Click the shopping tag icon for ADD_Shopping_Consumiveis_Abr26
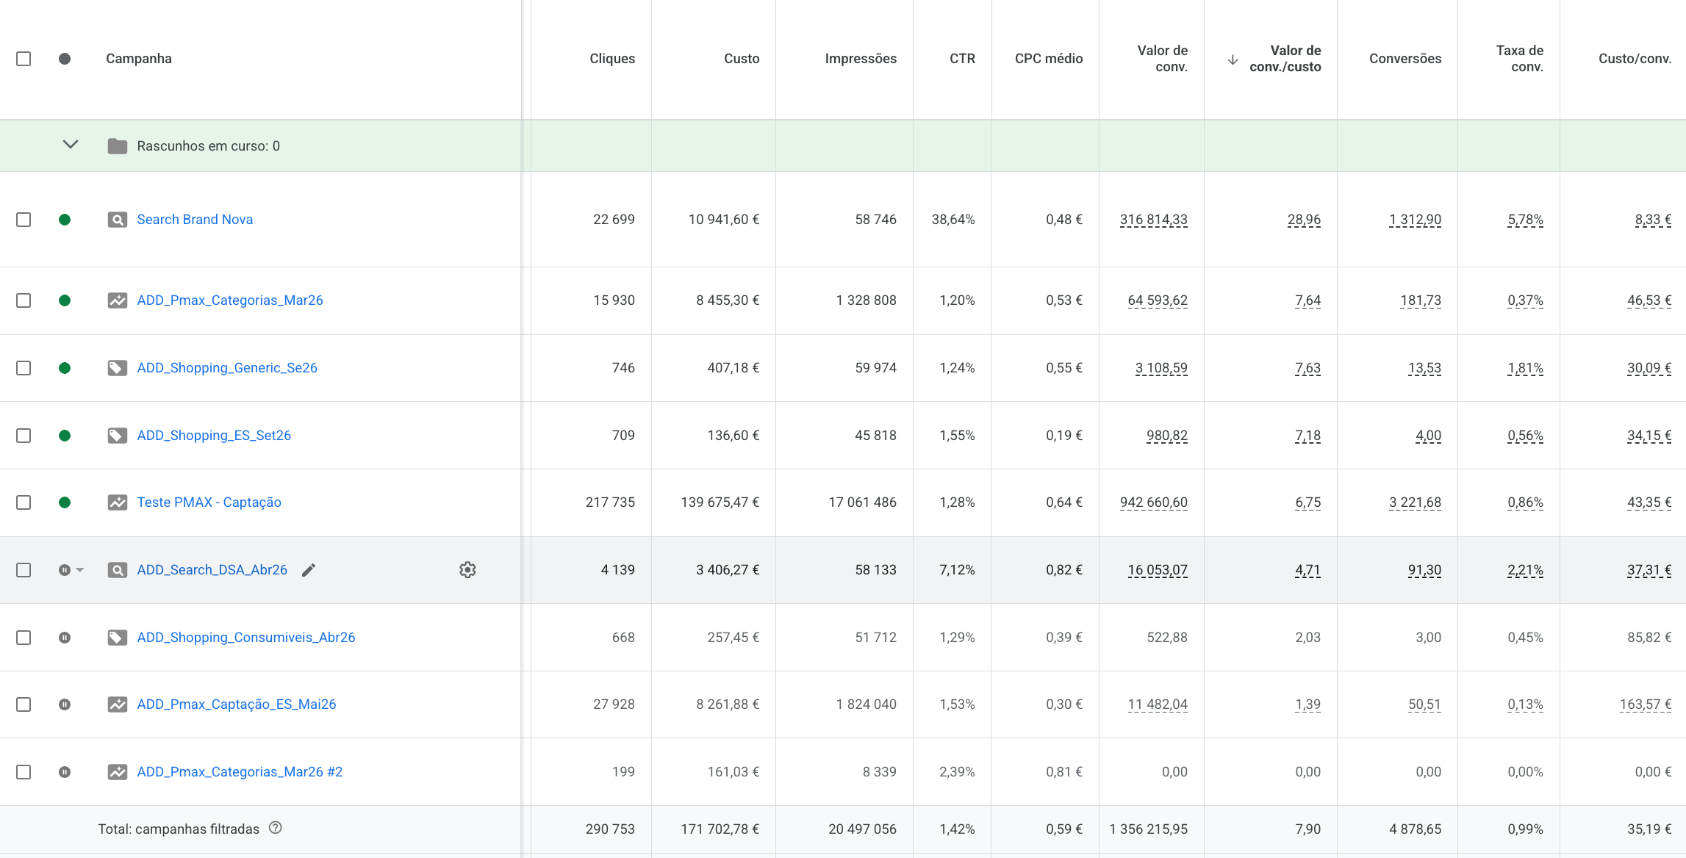Viewport: 1686px width, 858px height. 118,638
